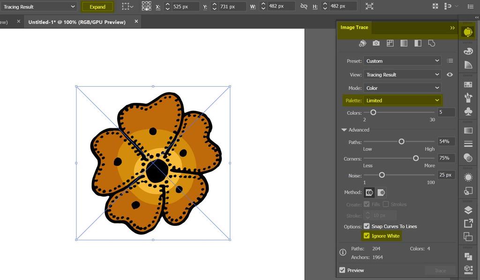Click the tracing info icon
The width and height of the screenshot is (480, 280).
click(x=343, y=252)
